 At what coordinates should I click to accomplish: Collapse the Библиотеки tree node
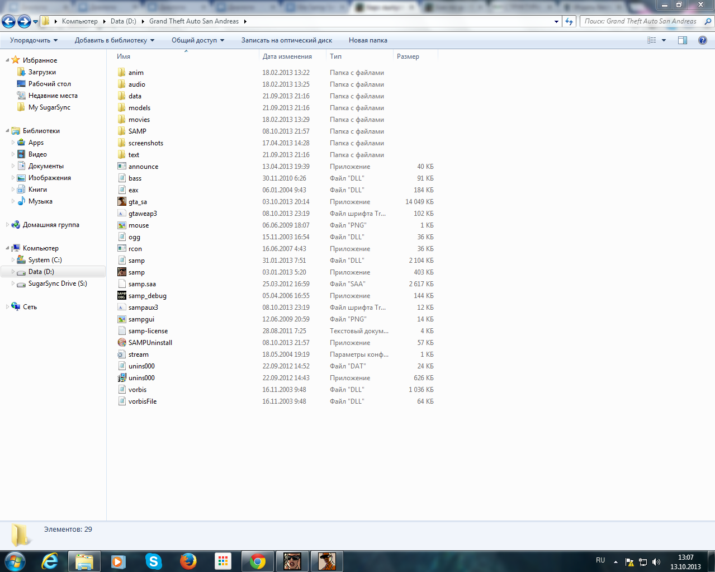click(7, 131)
